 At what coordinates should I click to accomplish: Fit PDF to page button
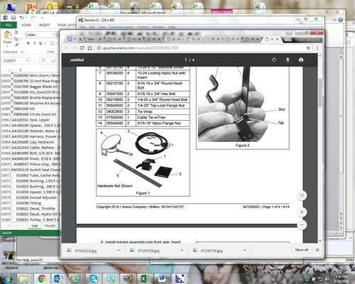(302, 195)
